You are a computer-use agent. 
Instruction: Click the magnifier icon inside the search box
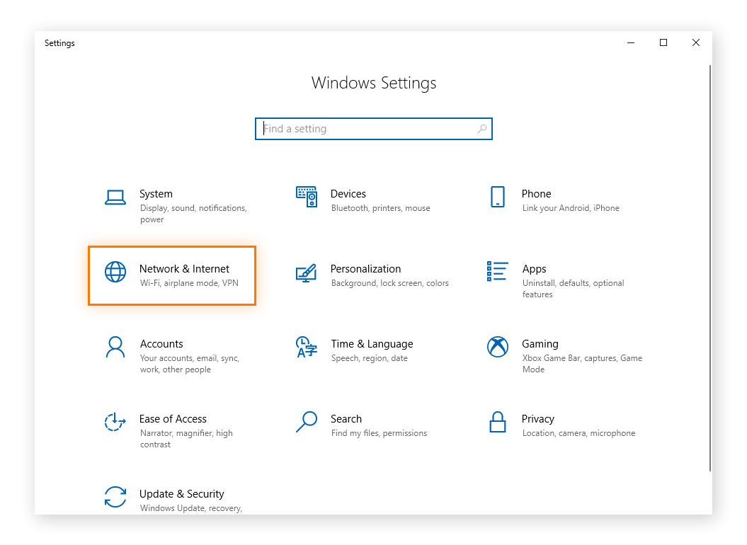[482, 129]
